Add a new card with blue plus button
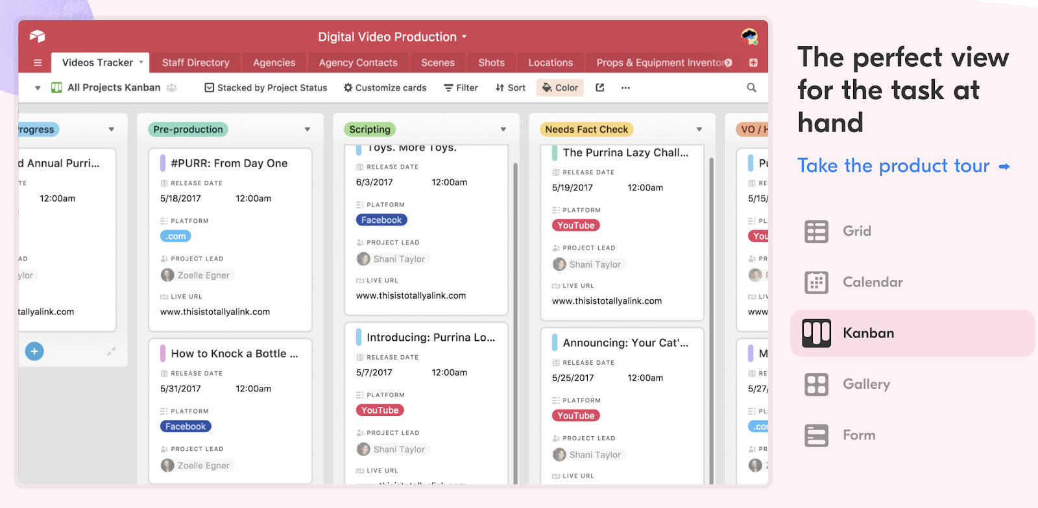The width and height of the screenshot is (1038, 508). pos(34,351)
